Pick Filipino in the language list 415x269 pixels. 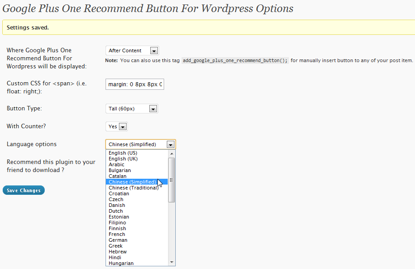coord(136,223)
